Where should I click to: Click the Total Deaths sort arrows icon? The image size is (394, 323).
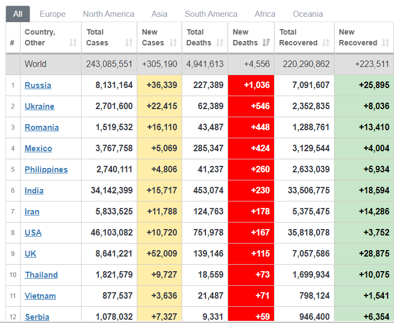(219, 43)
